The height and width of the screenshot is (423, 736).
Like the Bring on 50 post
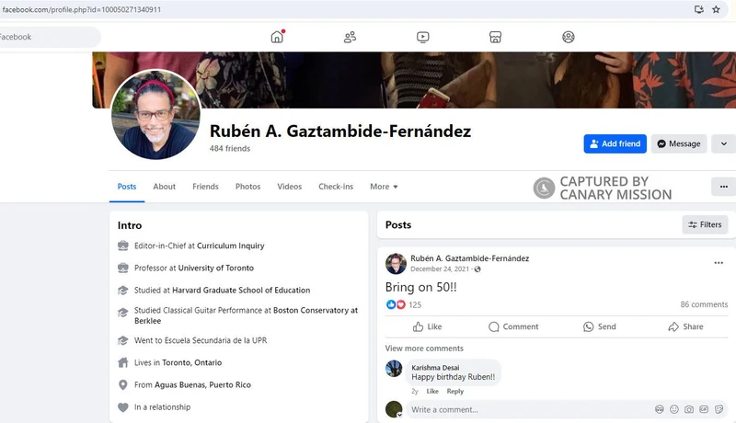tap(427, 326)
